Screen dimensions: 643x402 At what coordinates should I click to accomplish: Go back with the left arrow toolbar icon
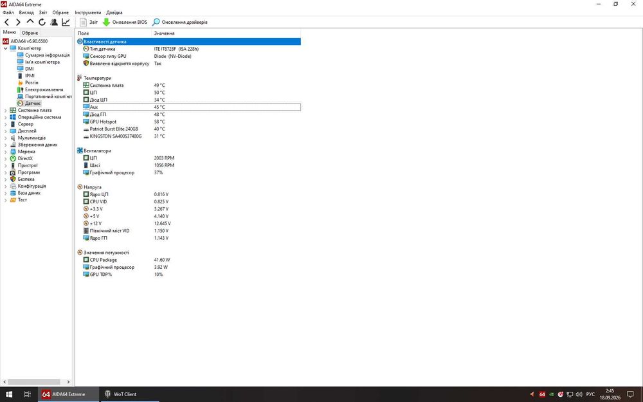coord(6,22)
